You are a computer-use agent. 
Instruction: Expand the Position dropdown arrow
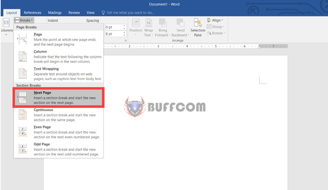(x=136, y=35)
